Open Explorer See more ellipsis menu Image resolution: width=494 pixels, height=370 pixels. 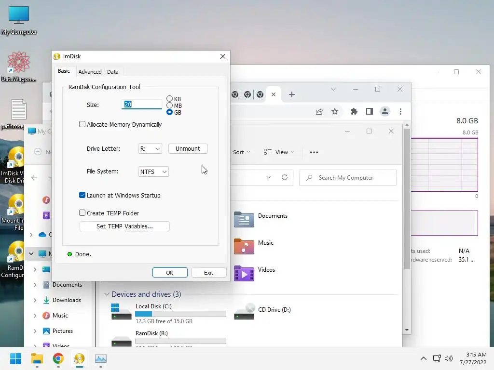click(x=314, y=152)
